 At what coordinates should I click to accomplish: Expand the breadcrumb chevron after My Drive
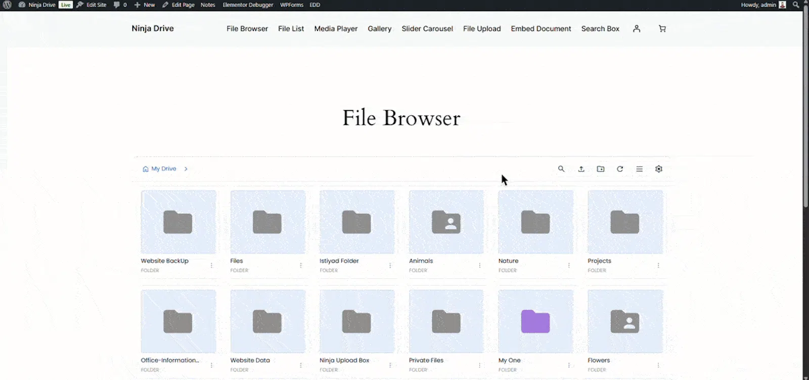coord(186,169)
